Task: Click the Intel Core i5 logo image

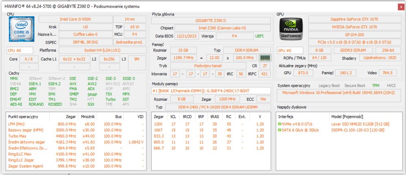Action: coord(22,29)
